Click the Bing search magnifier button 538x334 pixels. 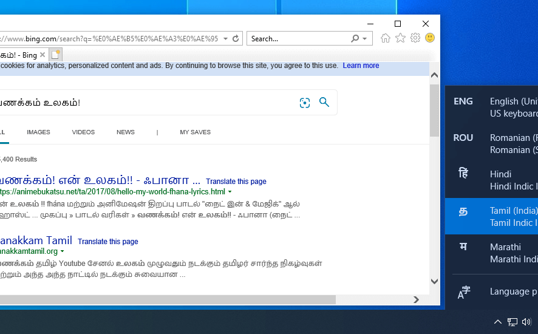324,102
